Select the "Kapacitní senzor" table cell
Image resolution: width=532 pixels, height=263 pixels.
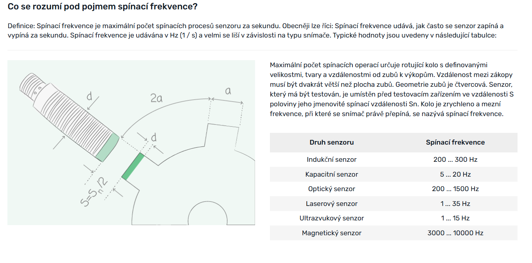332,174
